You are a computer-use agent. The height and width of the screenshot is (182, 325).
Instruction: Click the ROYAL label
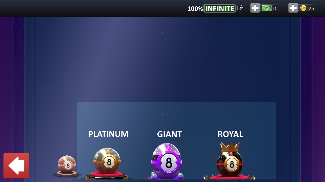point(230,134)
